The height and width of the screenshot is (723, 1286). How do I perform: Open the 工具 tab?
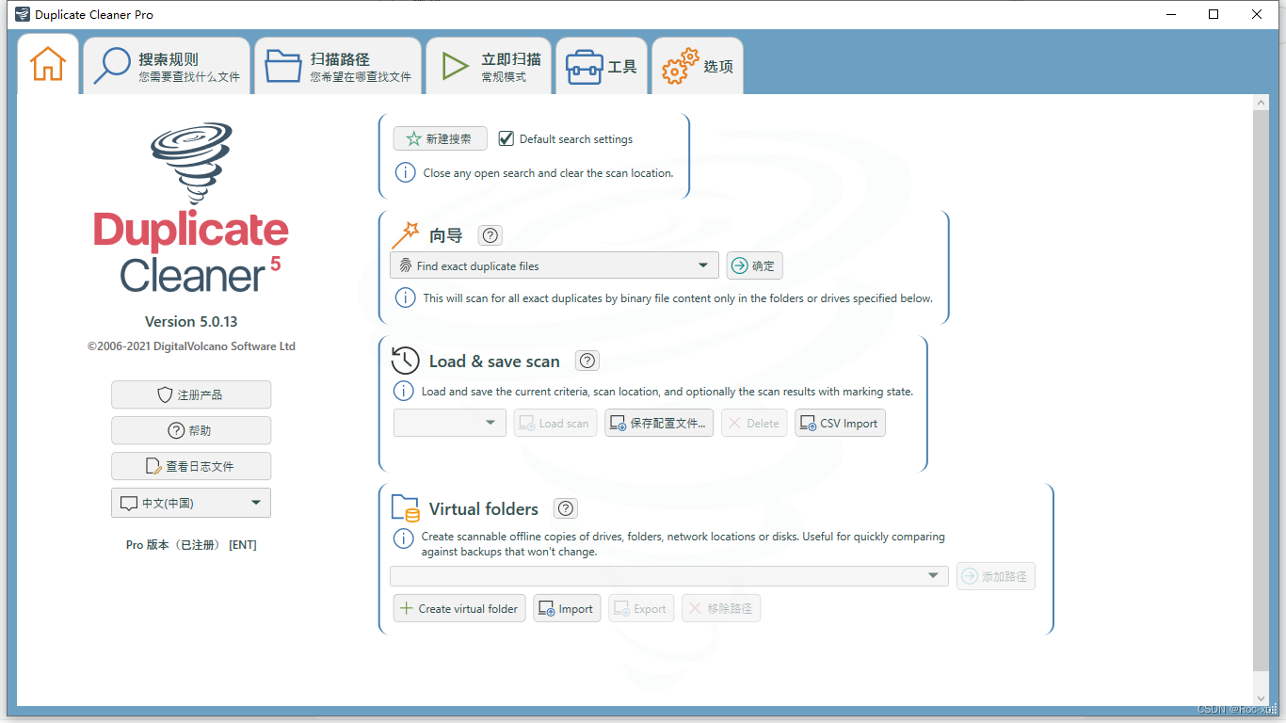click(x=601, y=66)
